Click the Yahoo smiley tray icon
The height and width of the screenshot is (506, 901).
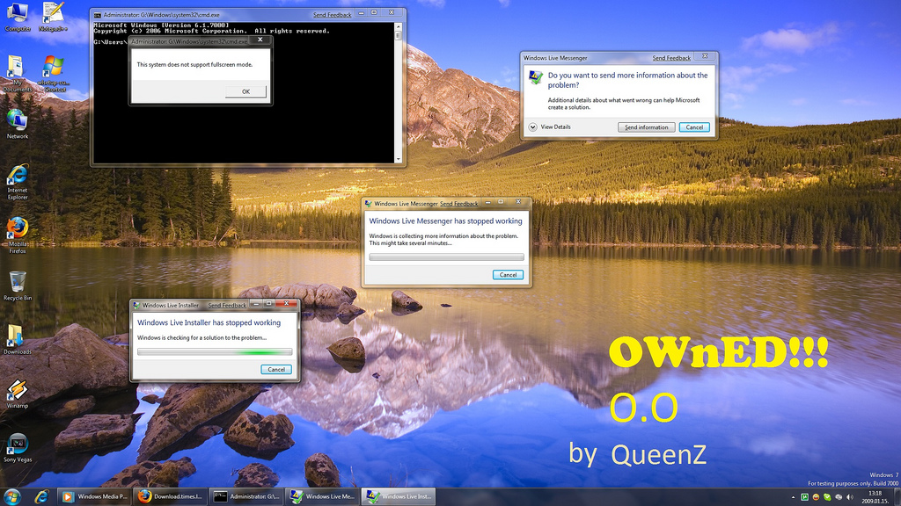click(x=816, y=497)
